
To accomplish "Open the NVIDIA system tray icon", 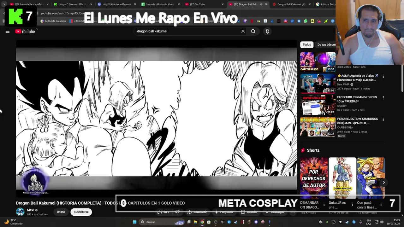I will coord(327,222).
